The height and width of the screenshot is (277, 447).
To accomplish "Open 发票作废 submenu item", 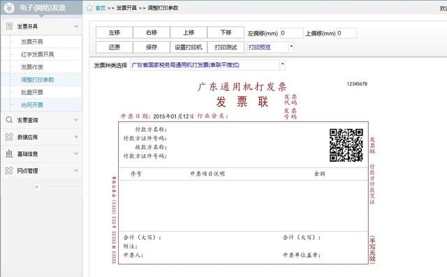I will pos(32,67).
